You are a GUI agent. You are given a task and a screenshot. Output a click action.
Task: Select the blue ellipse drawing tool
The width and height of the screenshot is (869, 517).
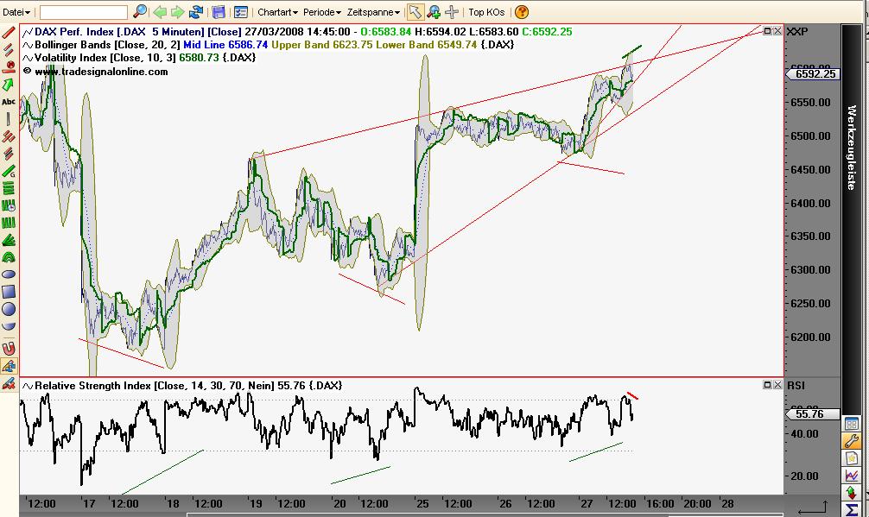click(x=9, y=274)
